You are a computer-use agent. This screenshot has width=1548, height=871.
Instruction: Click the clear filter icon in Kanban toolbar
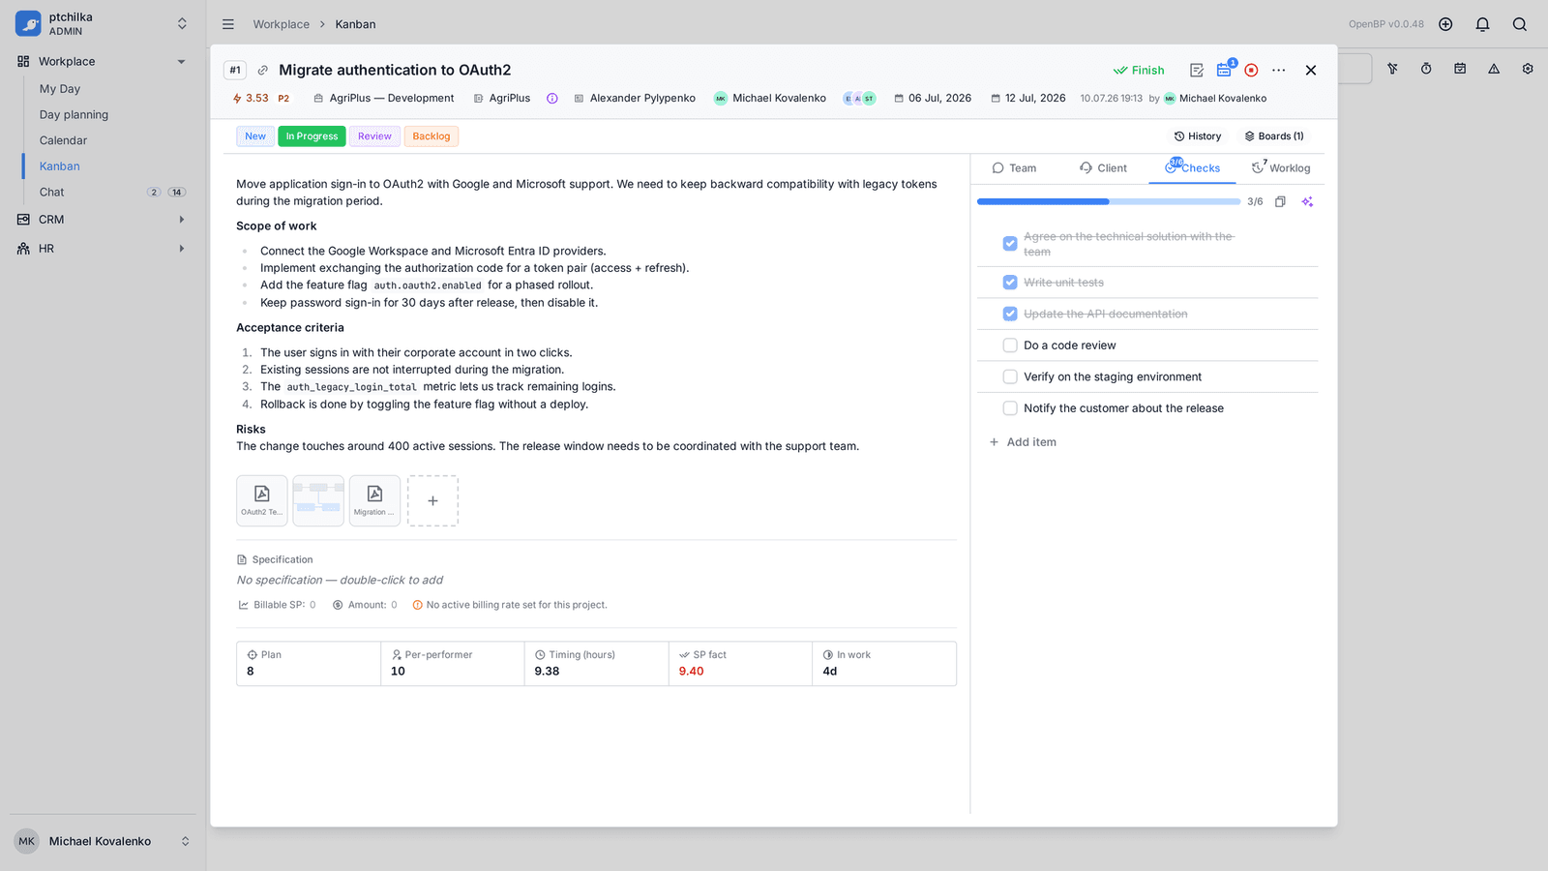1392,69
